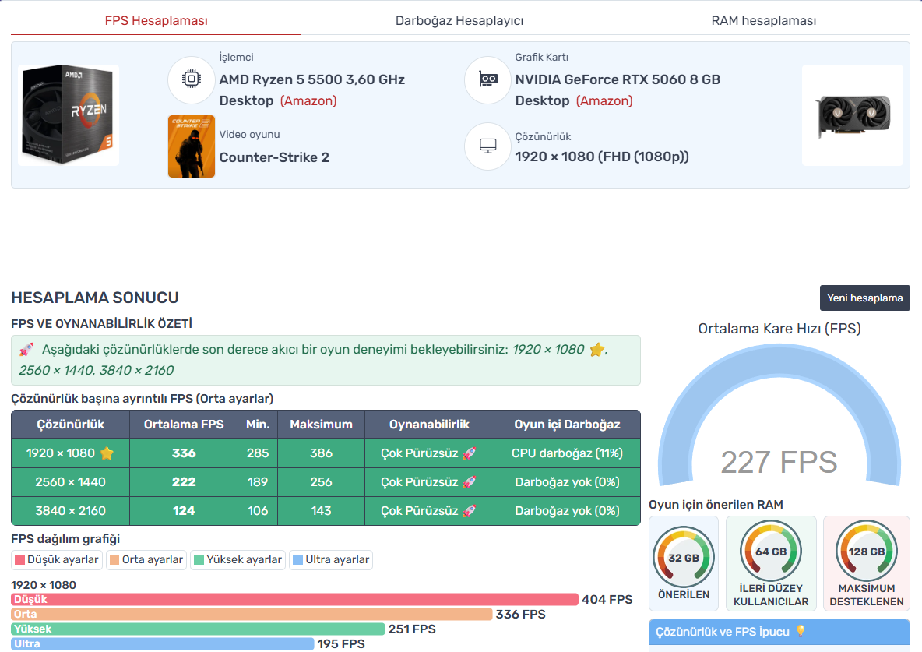Toggle Ultra ayarlar legend item
This screenshot has width=922, height=652.
[331, 559]
